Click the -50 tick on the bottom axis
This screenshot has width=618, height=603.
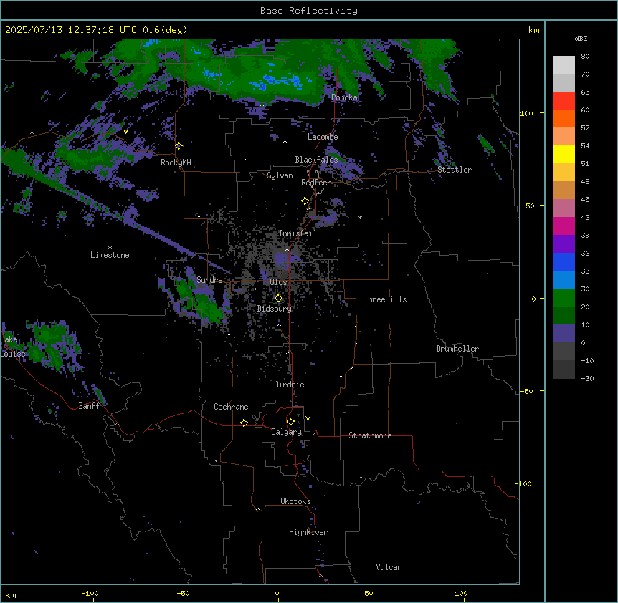tap(183, 593)
